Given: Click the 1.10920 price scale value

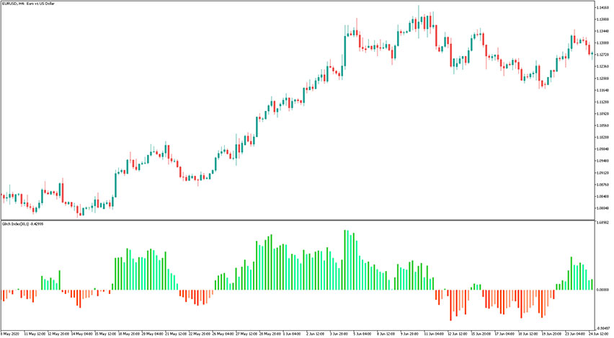Looking at the screenshot, I should pos(603,114).
